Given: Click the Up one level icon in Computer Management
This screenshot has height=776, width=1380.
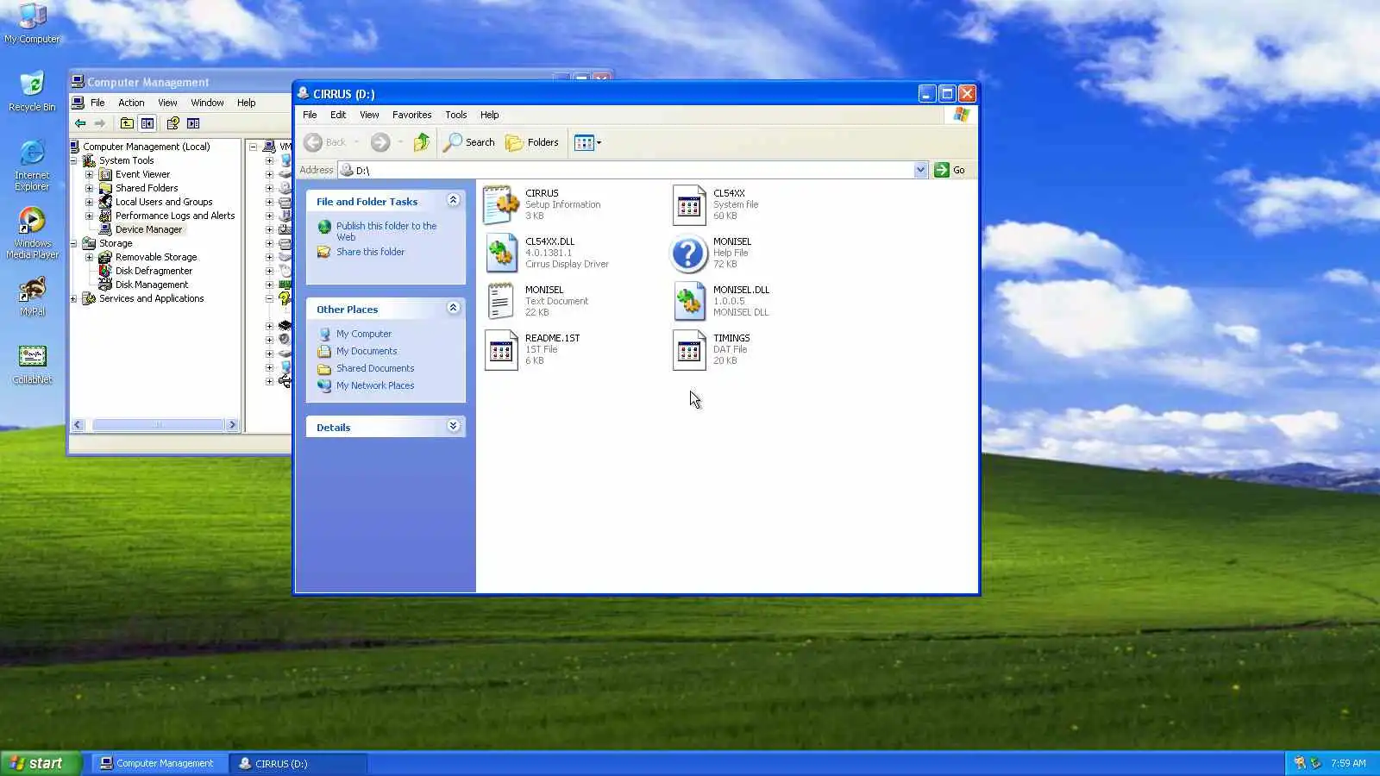Looking at the screenshot, I should [127, 123].
